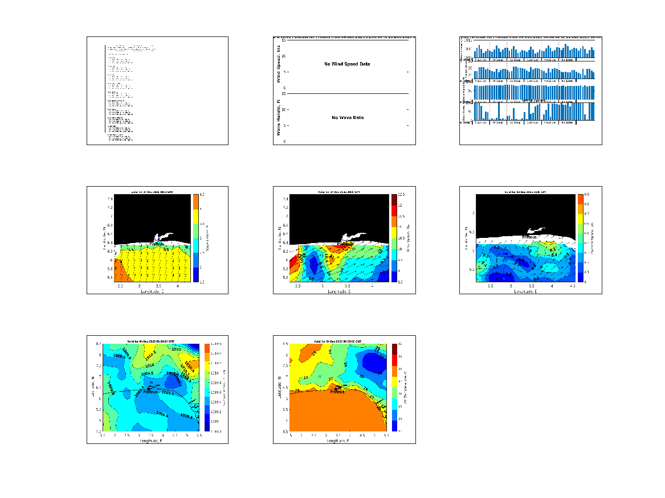Click the "No Wind Speed Data" text
The image size is (665, 498).
[347, 64]
